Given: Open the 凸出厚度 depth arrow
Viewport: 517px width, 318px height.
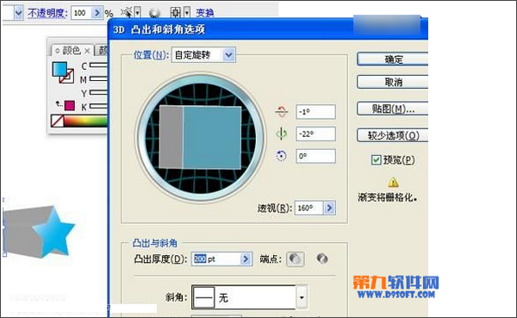Looking at the screenshot, I should click(x=246, y=259).
